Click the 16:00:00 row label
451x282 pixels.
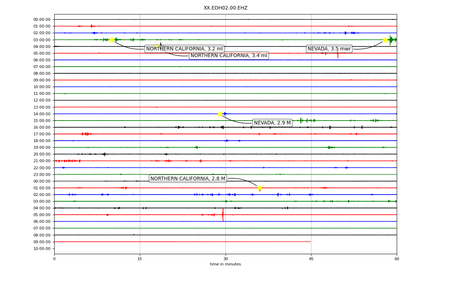click(42, 127)
